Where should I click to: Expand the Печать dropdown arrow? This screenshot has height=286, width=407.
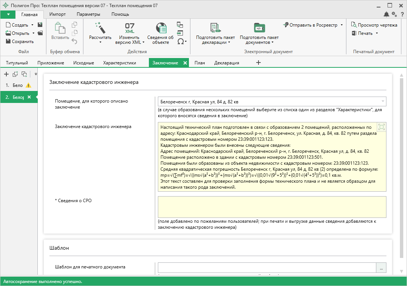(377, 33)
